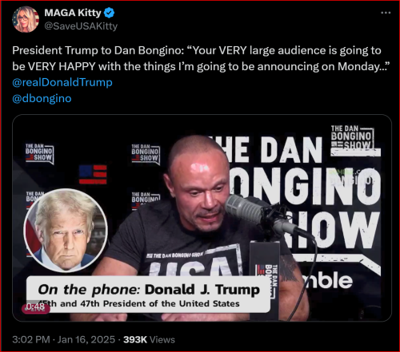Click the 'On the phone: Donald J. Trump' caption
Image resolution: width=400 pixels, height=352 pixels.
(149, 289)
